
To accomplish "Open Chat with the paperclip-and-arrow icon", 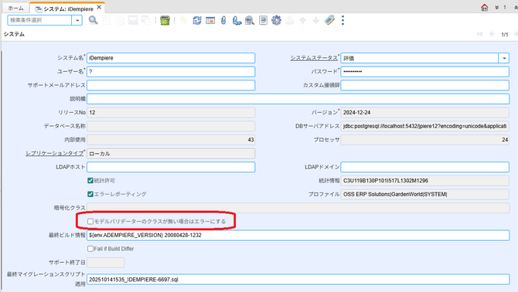I will [237, 20].
